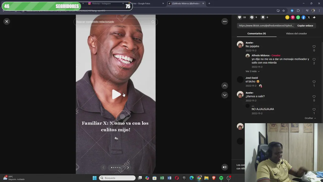Open Opera browser from taskbar
Viewport: 323px width, 182px height.
pos(177,178)
